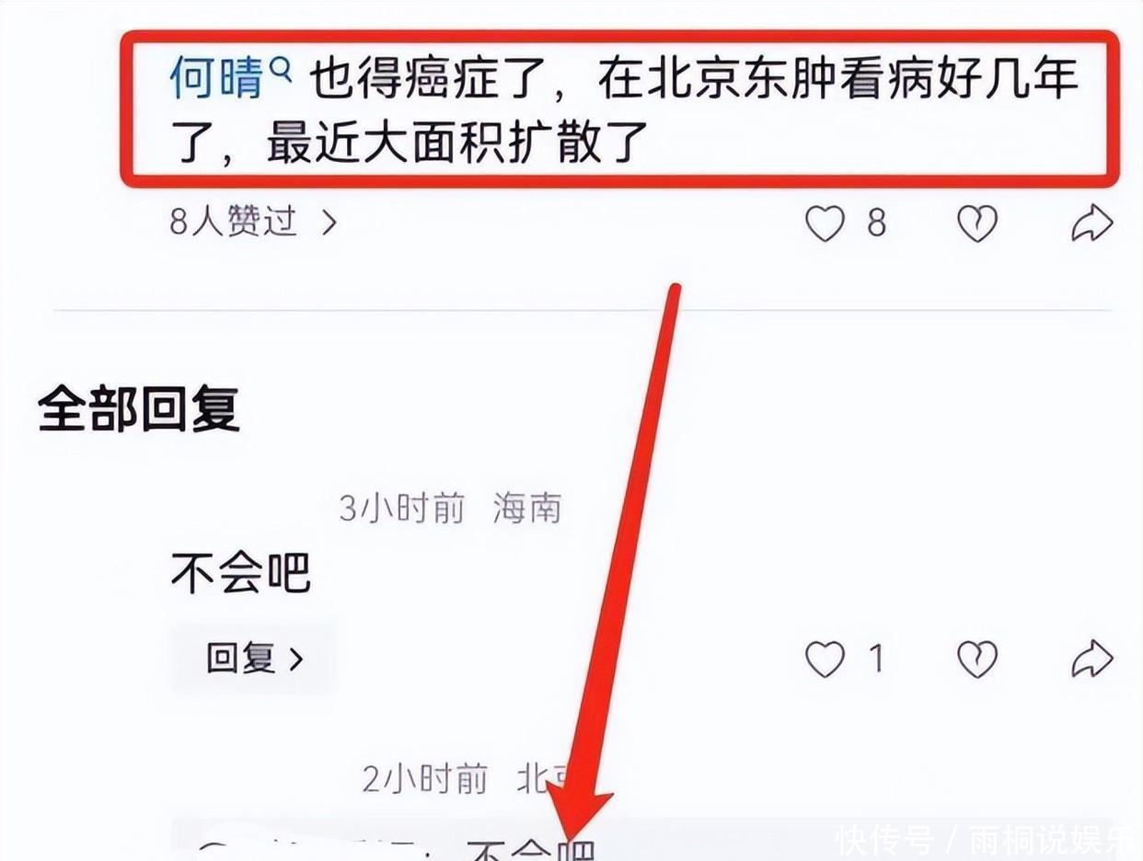This screenshot has height=861, width=1143.
Task: Share the top comment via arrow icon
Action: tap(1092, 224)
